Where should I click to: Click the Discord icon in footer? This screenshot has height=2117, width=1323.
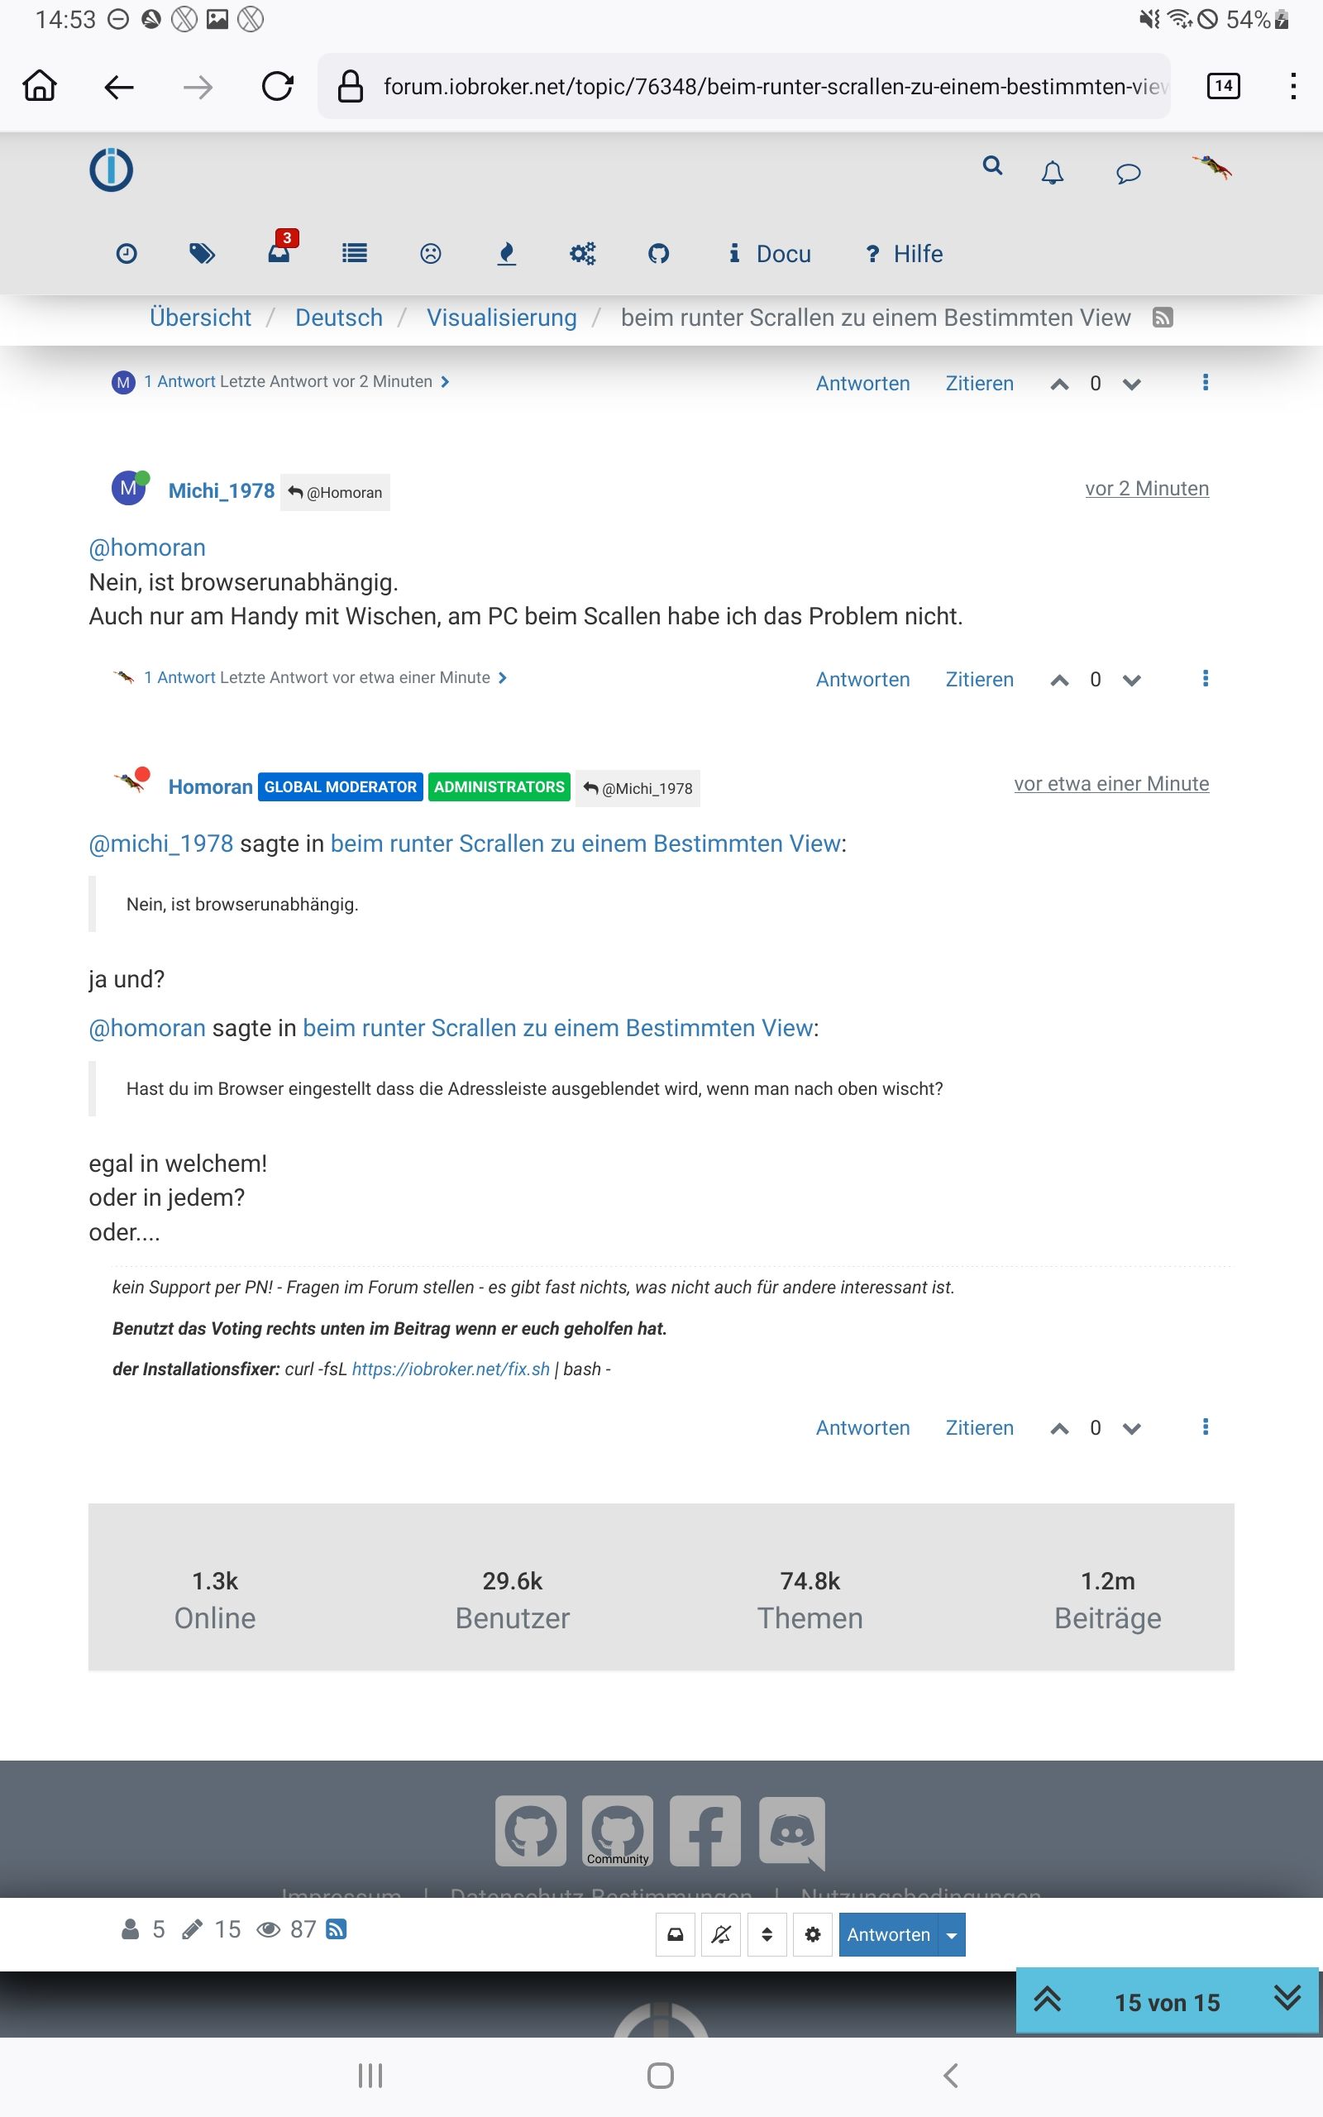click(x=791, y=1830)
